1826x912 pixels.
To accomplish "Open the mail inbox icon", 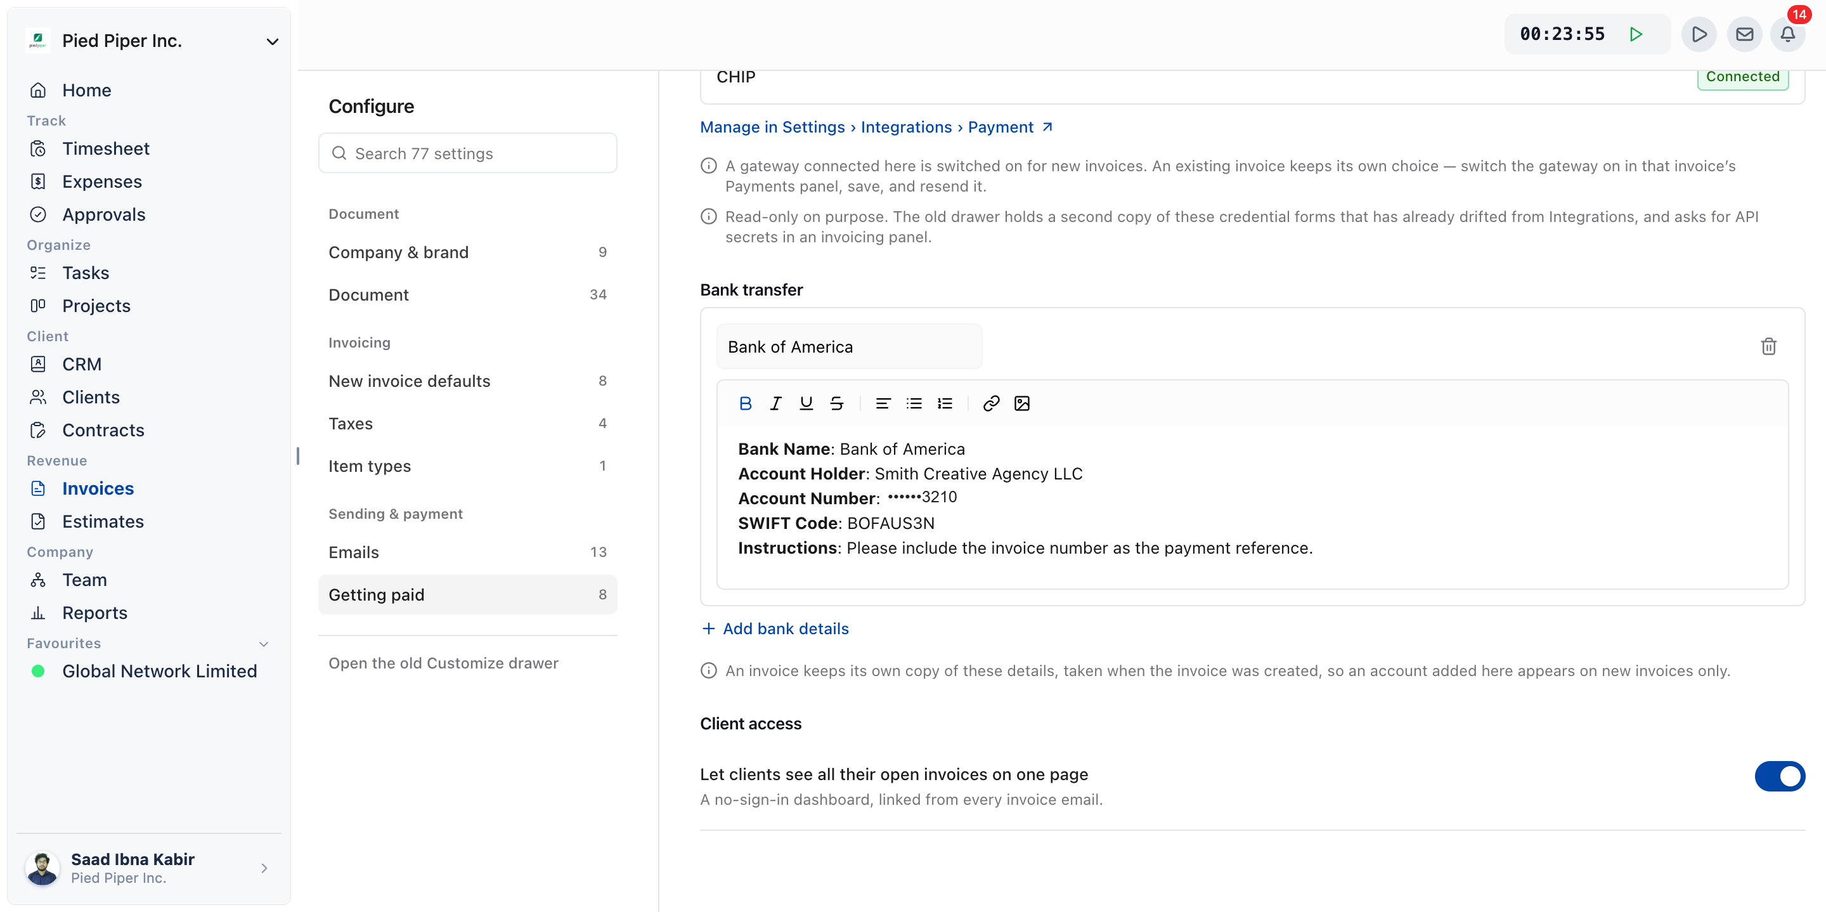I will click(1744, 34).
